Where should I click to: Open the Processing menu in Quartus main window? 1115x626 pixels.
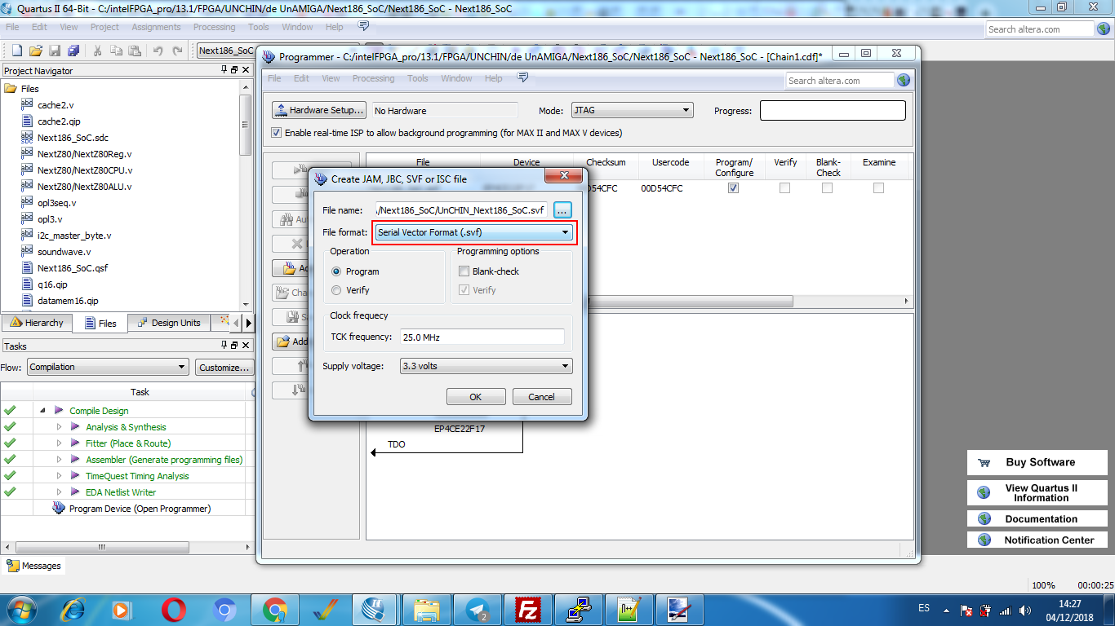pyautogui.click(x=214, y=27)
